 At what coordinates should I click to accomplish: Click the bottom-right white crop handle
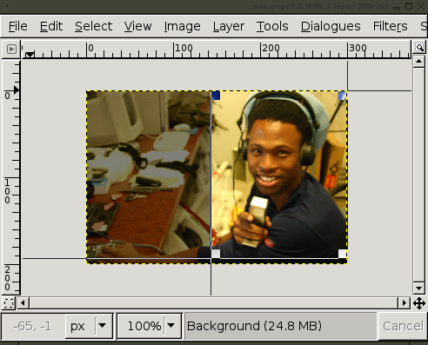pos(343,254)
